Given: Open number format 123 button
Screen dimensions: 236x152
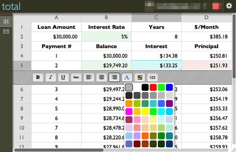Looking at the screenshot, I should pyautogui.click(x=152, y=77).
